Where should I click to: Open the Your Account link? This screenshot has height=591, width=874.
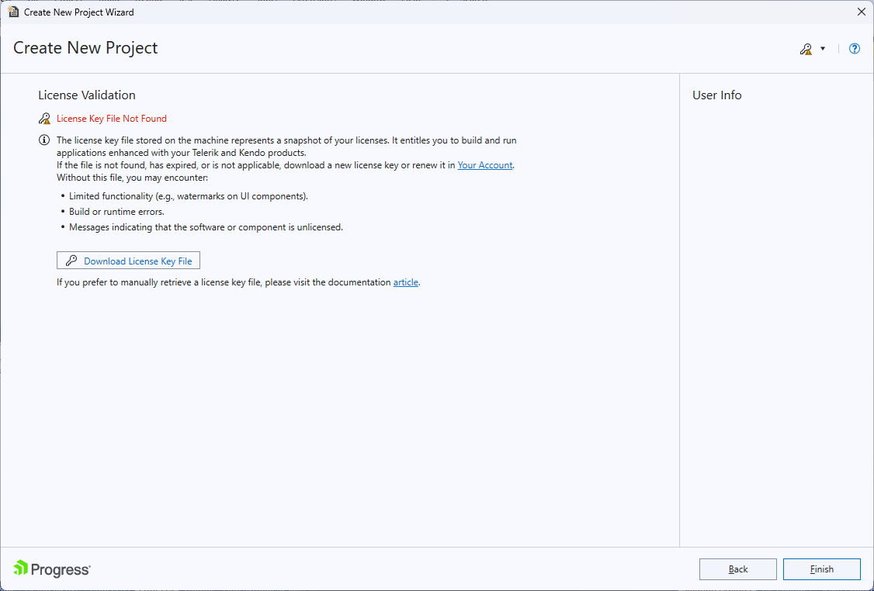tap(484, 164)
